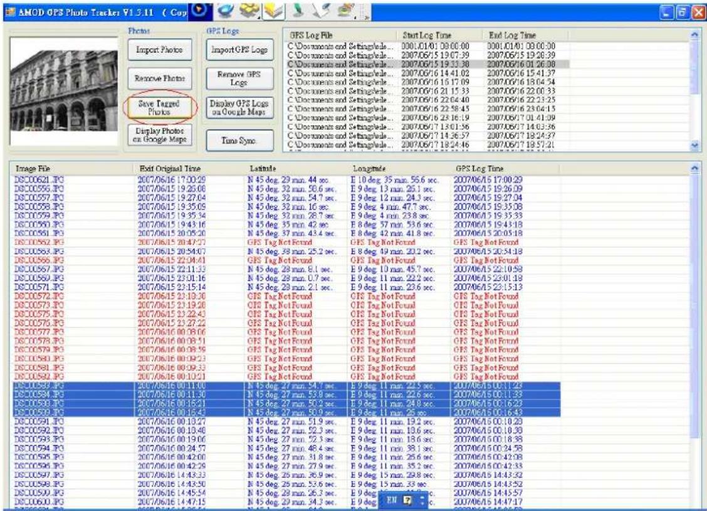Select photo row DSC00597.JPG
This screenshot has width=707, height=511.
click(286, 475)
